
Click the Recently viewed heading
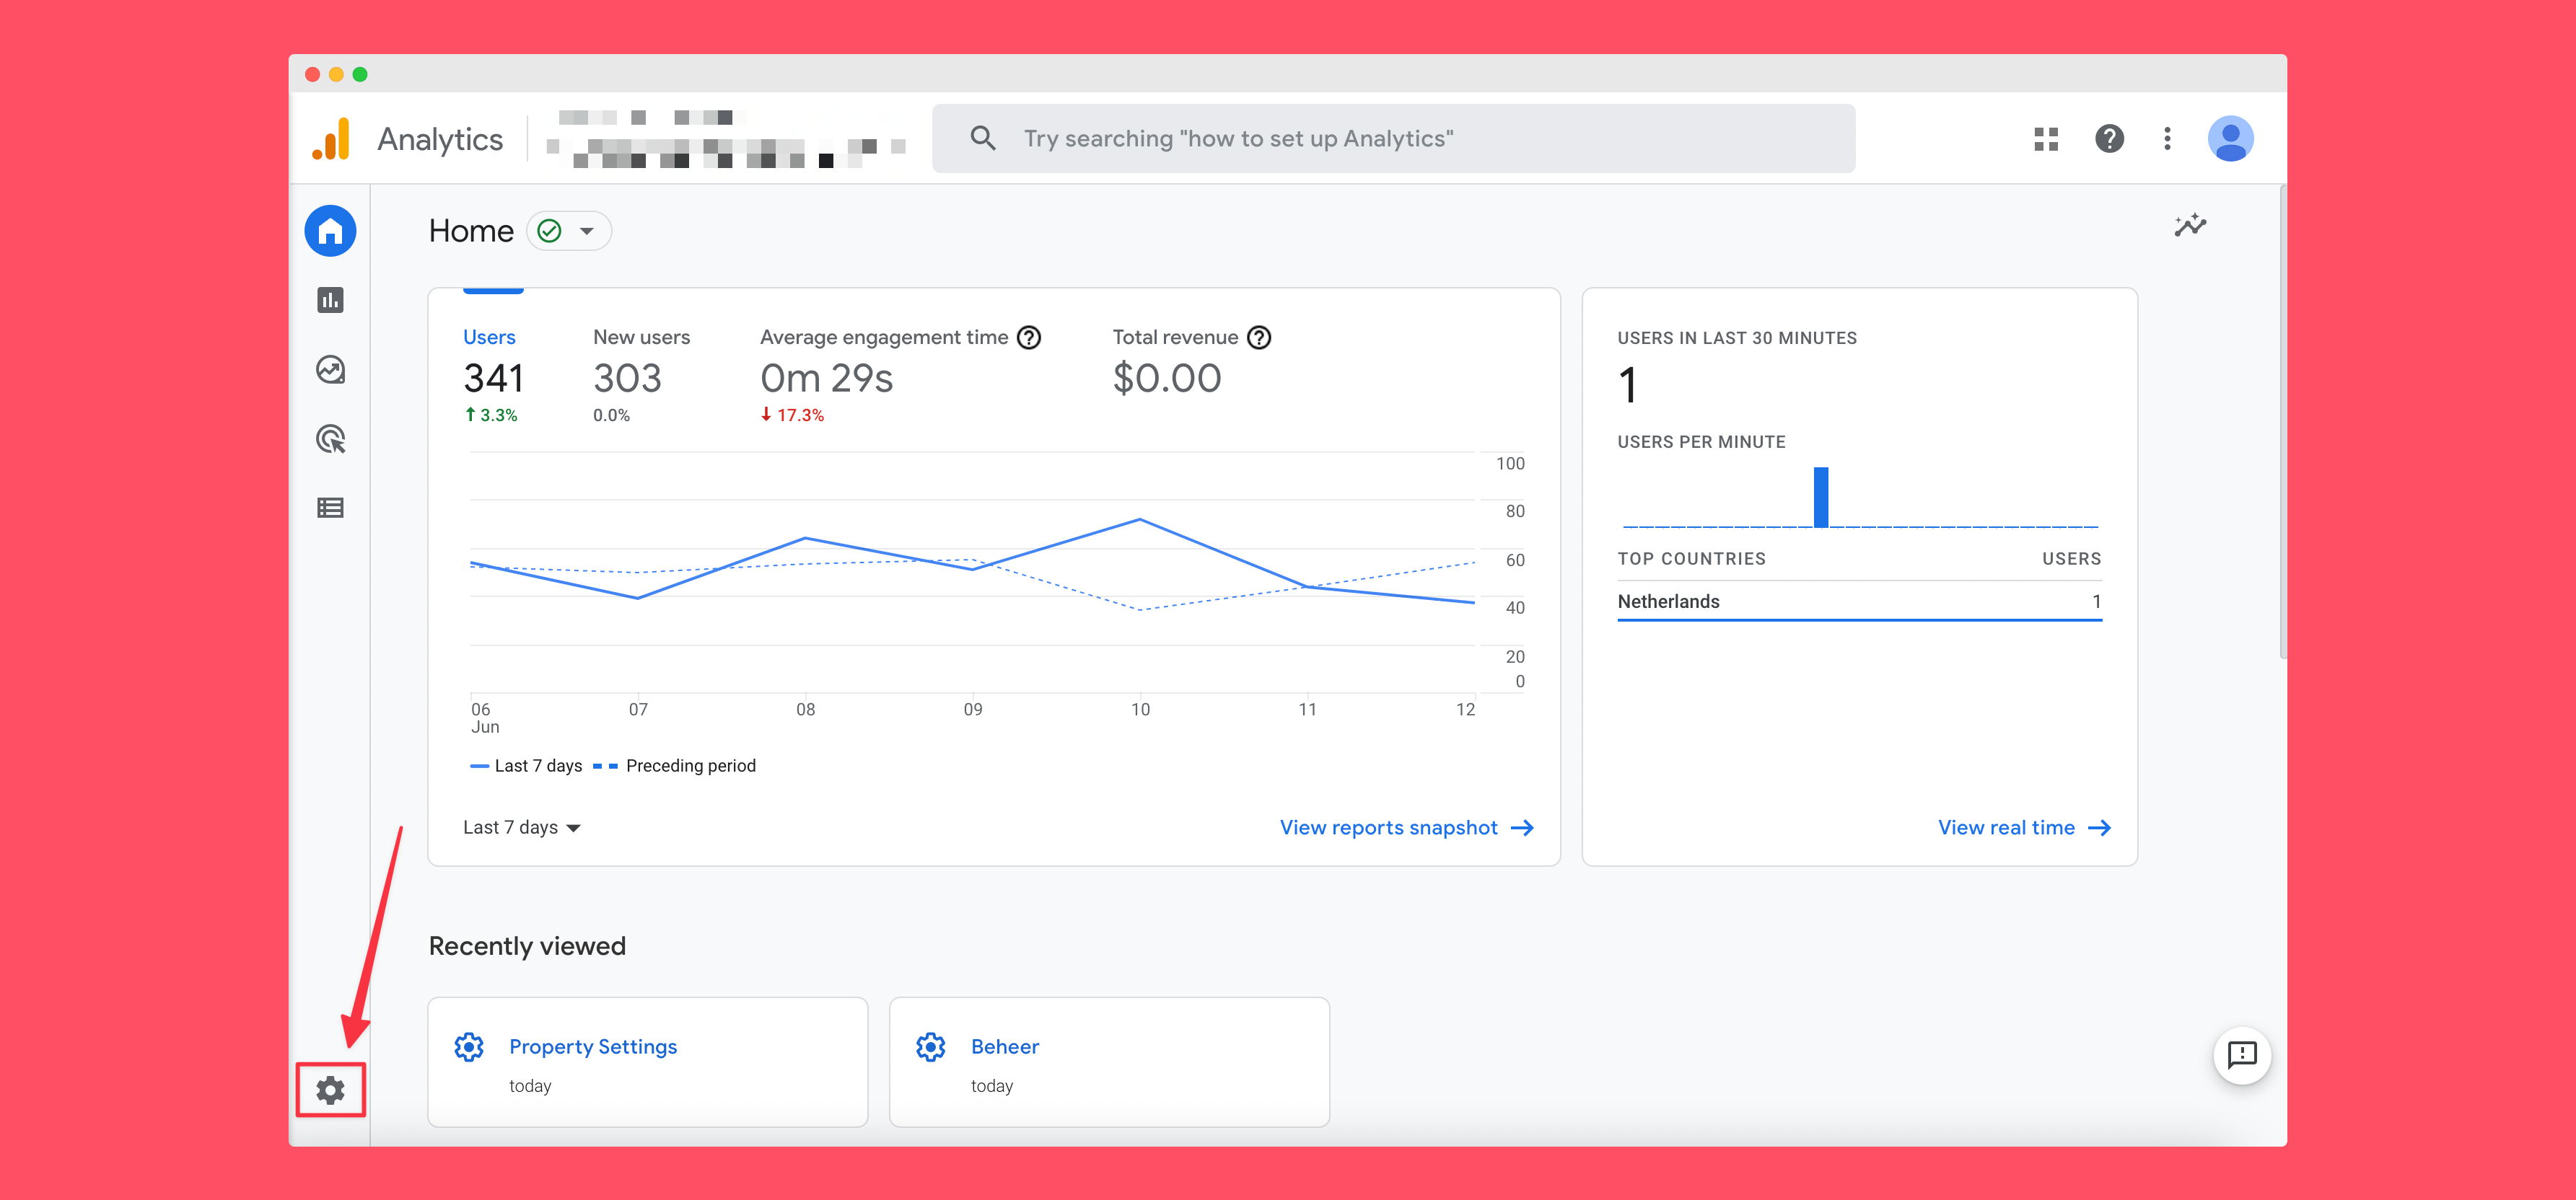pos(527,946)
